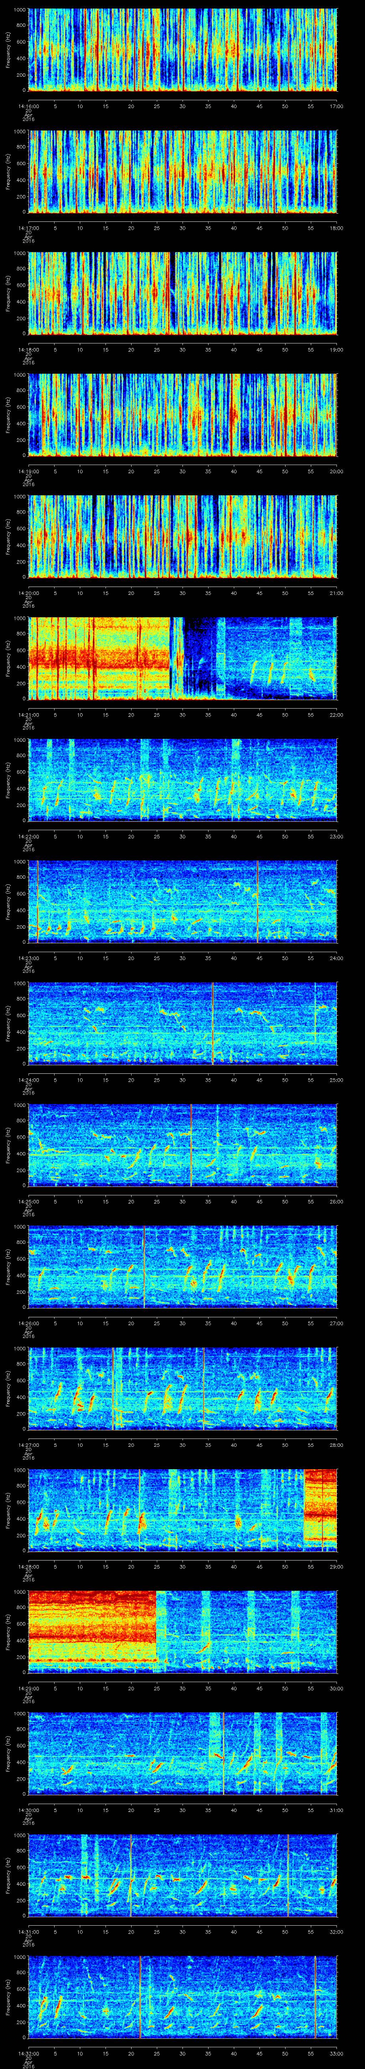Viewport: 365px width, 2069px height.
Task: Open the spectrogram panel starting at 14:22:00
Action: (183, 780)
